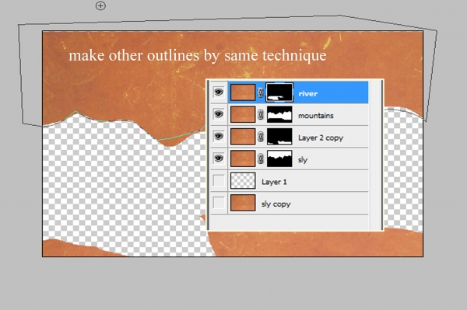Unlink the mask on sly layer
This screenshot has width=467, height=310.
261,158
